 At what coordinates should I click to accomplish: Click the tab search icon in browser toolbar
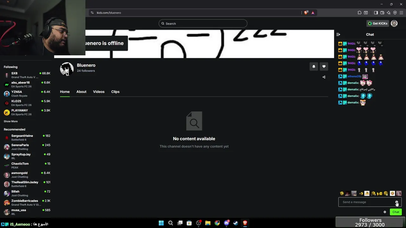[x=366, y=13]
